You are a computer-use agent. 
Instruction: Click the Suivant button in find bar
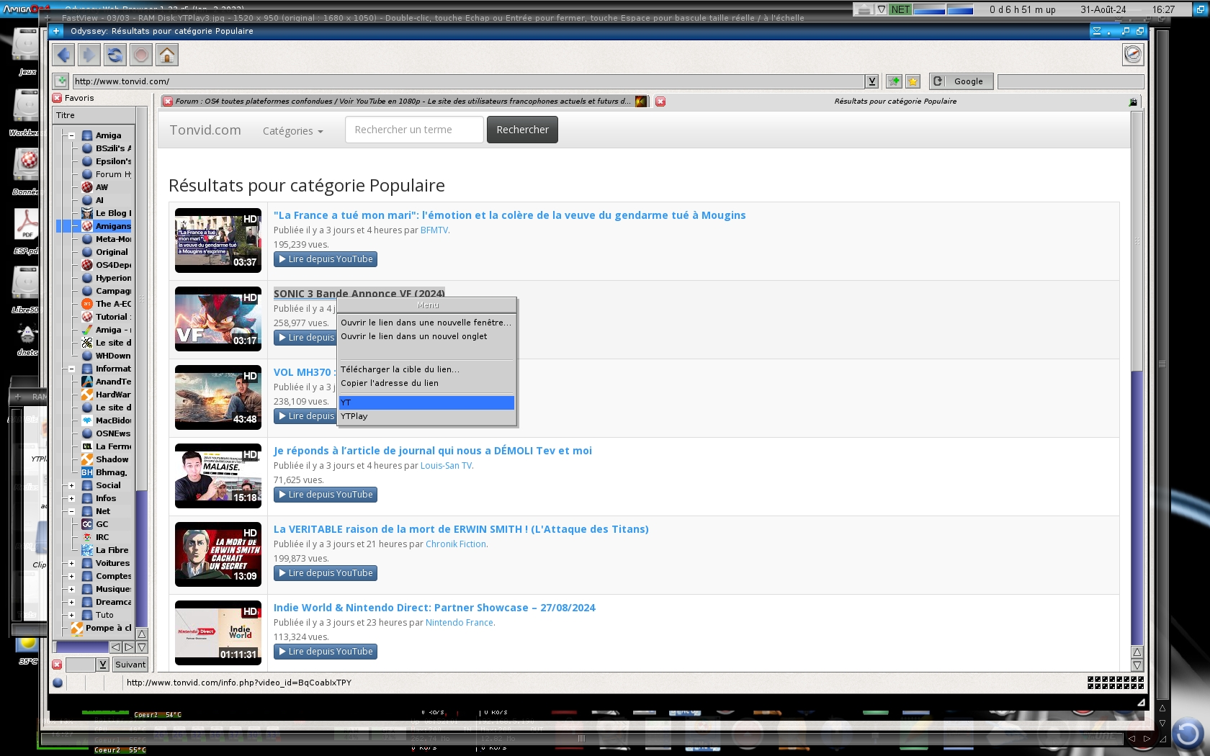tap(130, 665)
